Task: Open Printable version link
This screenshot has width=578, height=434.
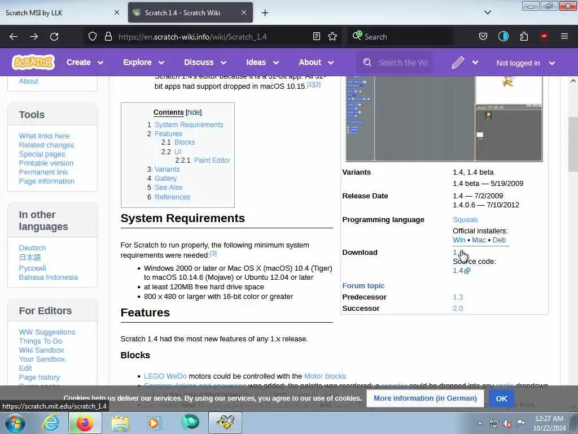Action: point(46,163)
